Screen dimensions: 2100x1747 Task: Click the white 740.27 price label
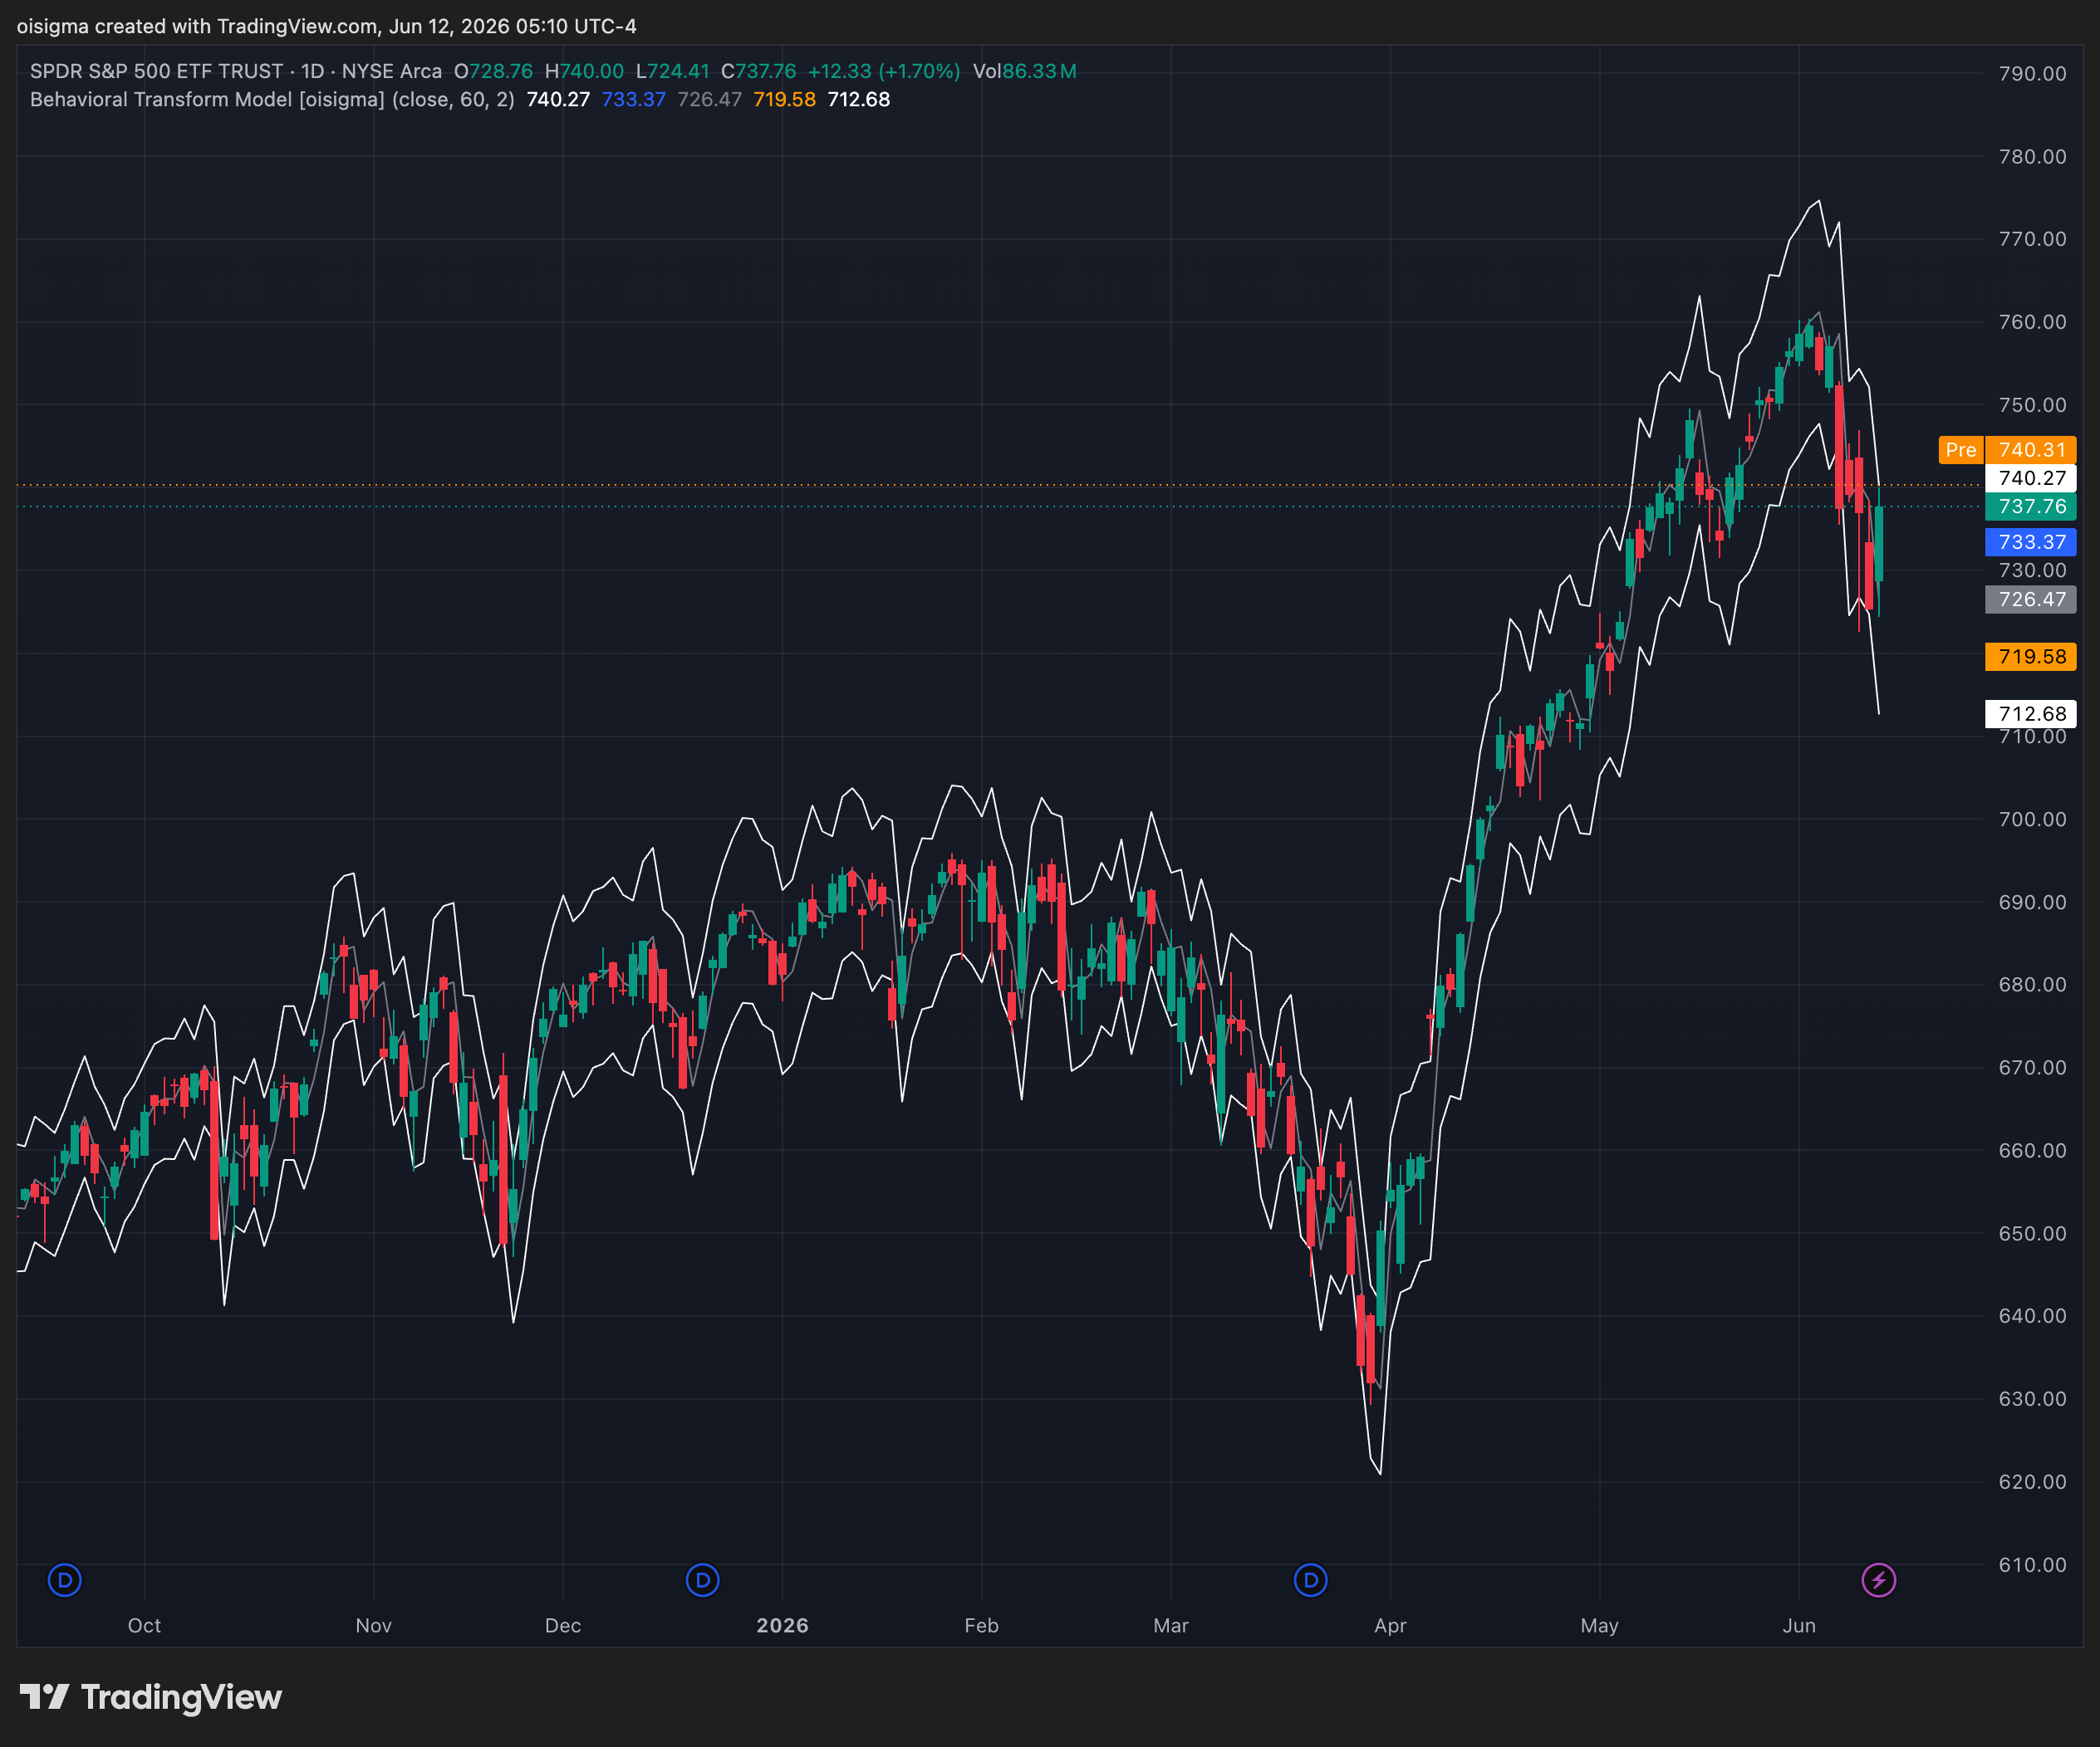coord(2031,477)
